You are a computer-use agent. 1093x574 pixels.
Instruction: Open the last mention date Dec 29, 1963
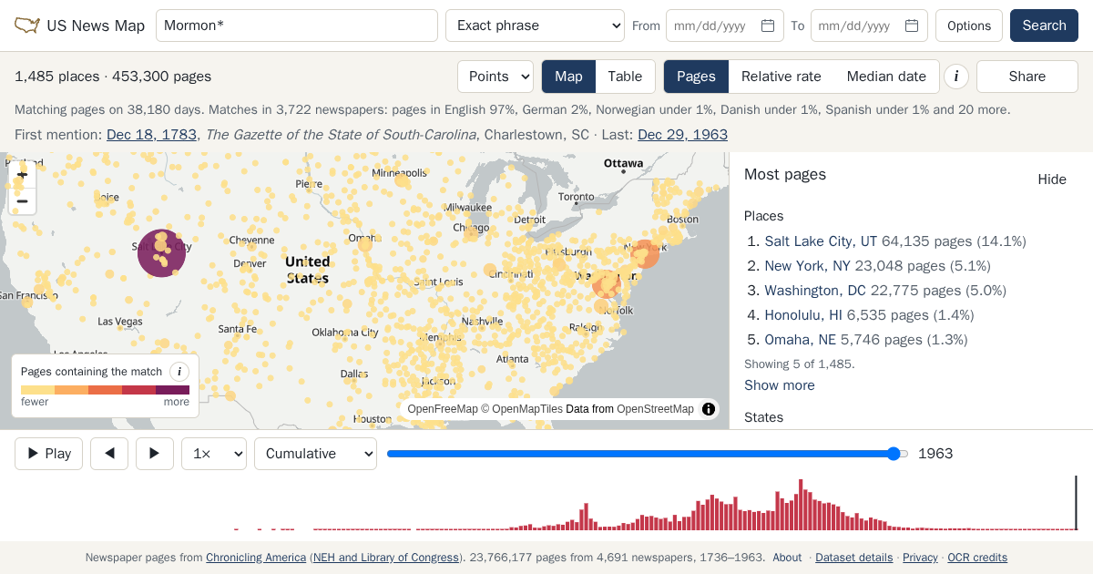pyautogui.click(x=682, y=135)
